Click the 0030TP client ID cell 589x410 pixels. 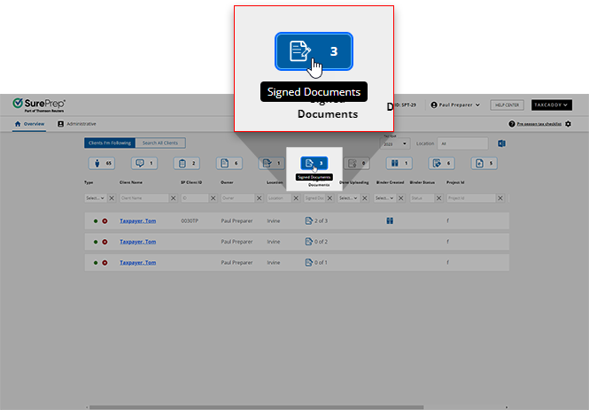tap(190, 220)
